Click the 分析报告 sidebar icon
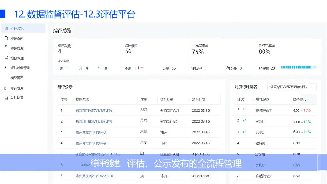This screenshot has height=184, width=327. (6, 98)
